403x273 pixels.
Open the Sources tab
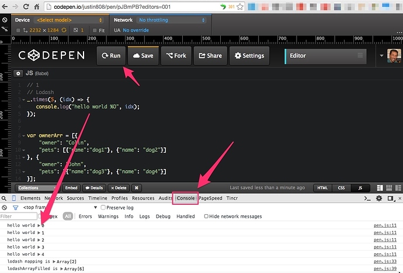pyautogui.click(x=75, y=198)
